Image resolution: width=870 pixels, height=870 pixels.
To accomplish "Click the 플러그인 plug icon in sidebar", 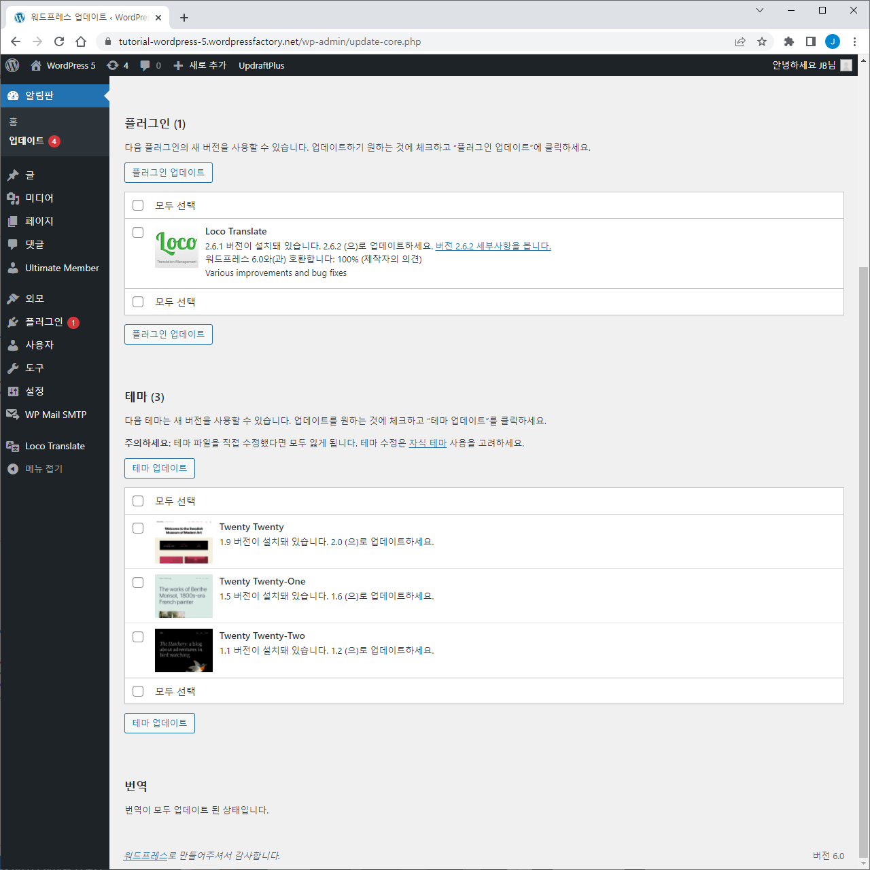I will click(x=13, y=322).
